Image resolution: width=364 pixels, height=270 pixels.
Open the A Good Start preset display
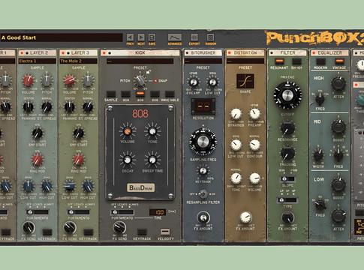click(62, 37)
